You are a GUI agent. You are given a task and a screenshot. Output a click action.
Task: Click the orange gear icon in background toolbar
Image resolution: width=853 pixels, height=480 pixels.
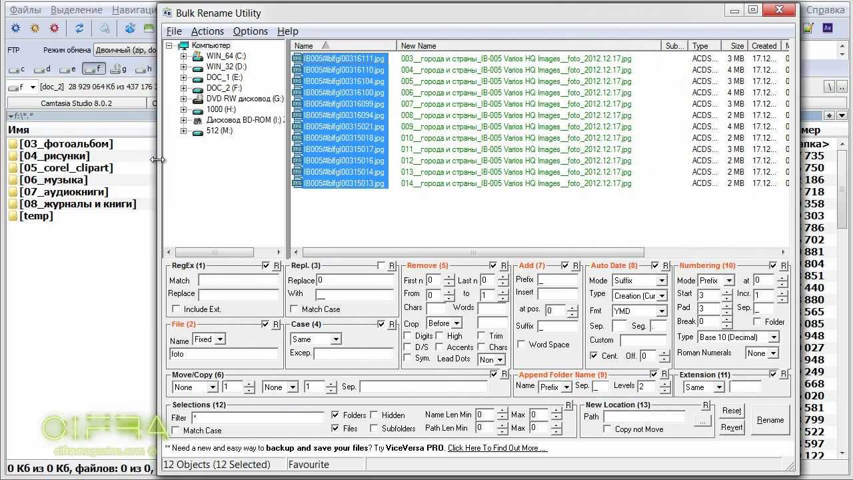35,28
